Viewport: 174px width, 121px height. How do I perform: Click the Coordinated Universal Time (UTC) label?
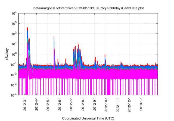pyautogui.click(x=88, y=118)
